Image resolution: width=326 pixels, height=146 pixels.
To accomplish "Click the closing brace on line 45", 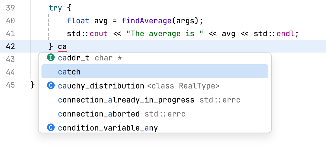I will pos(33,85).
